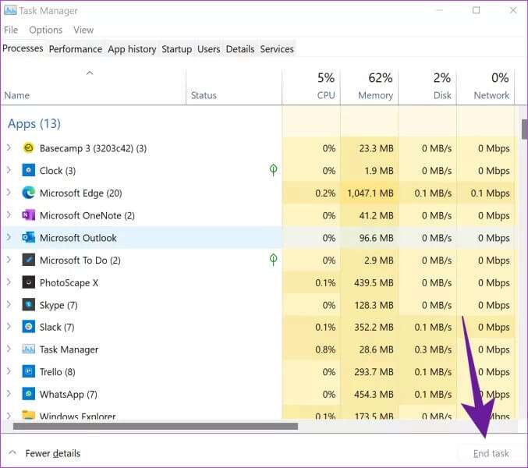Sort by the Name column header
Viewport: 528px width, 468px height.
tap(94, 87)
